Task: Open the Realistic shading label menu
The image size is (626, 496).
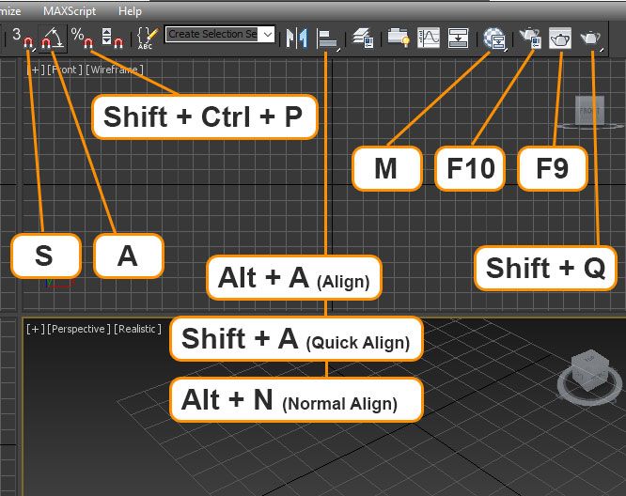Action: [x=138, y=329]
